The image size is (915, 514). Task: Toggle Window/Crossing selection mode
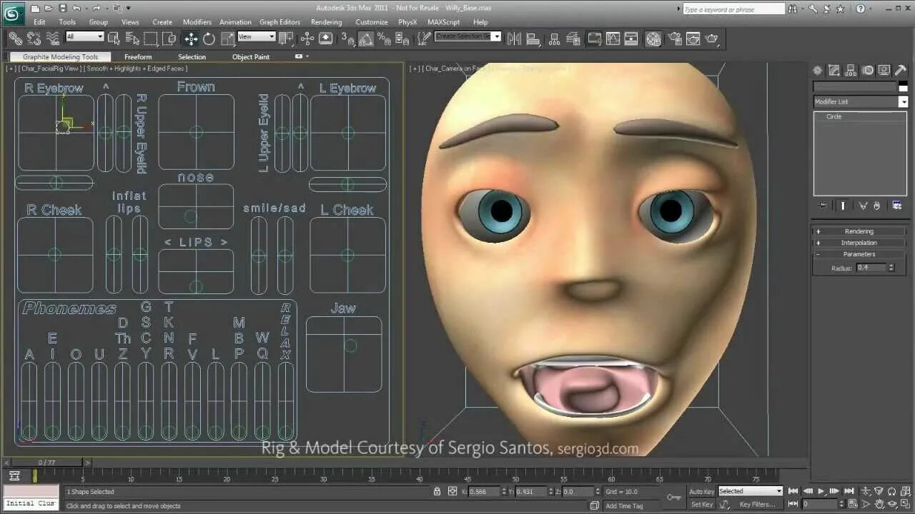(169, 39)
